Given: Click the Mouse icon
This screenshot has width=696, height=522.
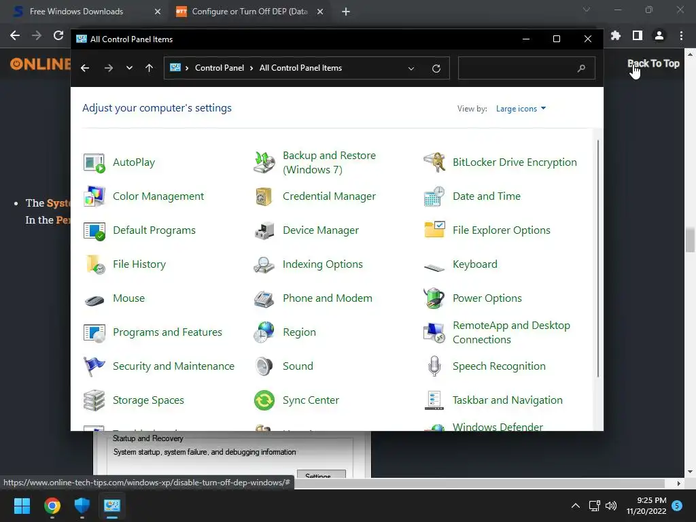Looking at the screenshot, I should pos(94,300).
